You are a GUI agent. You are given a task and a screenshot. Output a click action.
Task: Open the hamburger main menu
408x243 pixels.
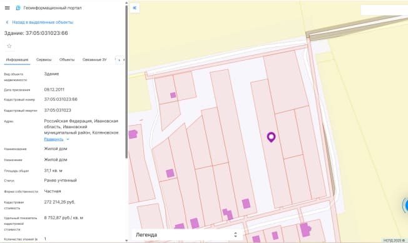pyautogui.click(x=8, y=7)
